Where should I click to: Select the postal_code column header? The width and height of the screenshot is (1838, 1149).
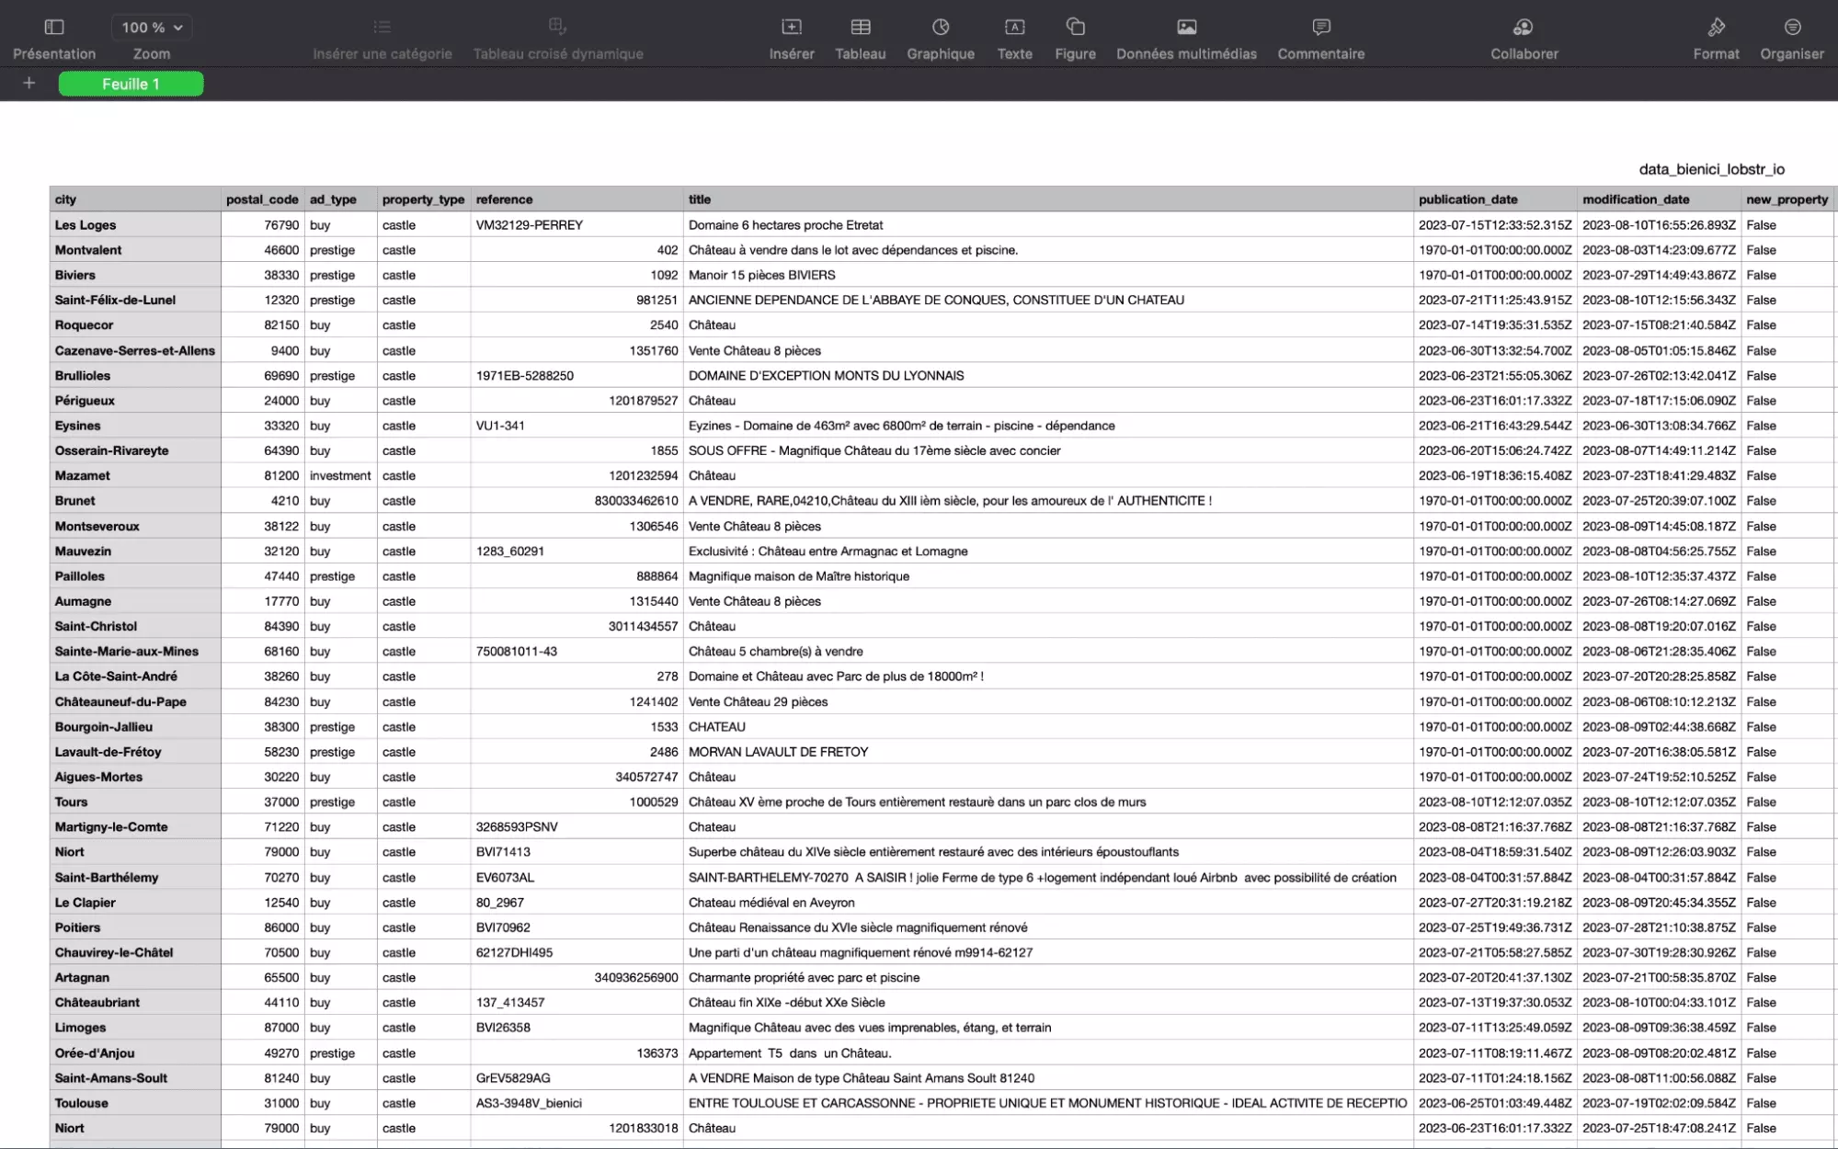pyautogui.click(x=262, y=199)
